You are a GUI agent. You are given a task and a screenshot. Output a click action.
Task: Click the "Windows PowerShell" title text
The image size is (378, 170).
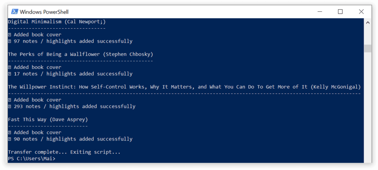pyautogui.click(x=44, y=12)
